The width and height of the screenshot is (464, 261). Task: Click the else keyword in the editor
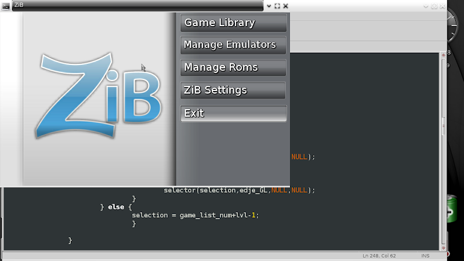pos(116,207)
